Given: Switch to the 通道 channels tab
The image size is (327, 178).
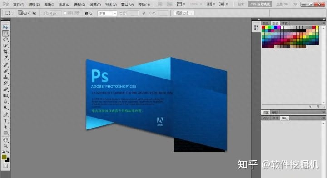Looking at the screenshot, I should (275, 118).
